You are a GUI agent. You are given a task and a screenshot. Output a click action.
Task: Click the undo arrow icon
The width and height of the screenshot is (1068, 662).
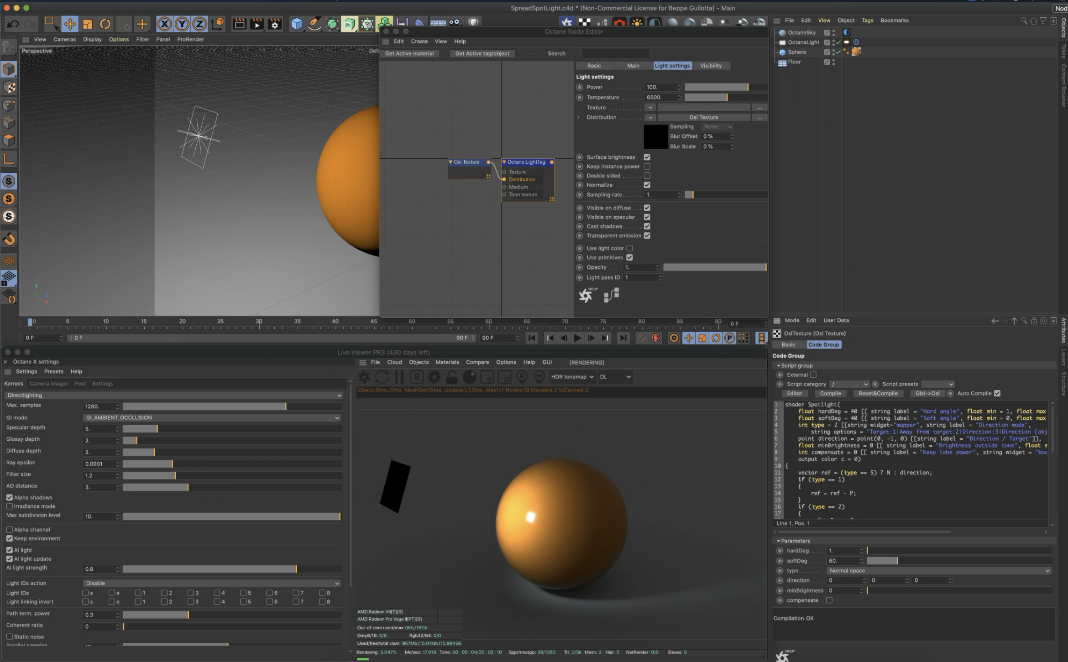13,24
